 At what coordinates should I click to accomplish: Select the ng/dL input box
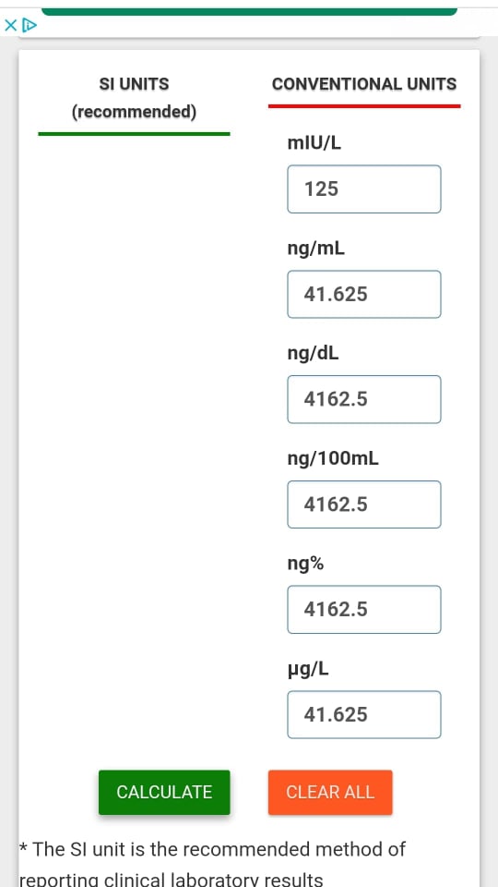364,399
